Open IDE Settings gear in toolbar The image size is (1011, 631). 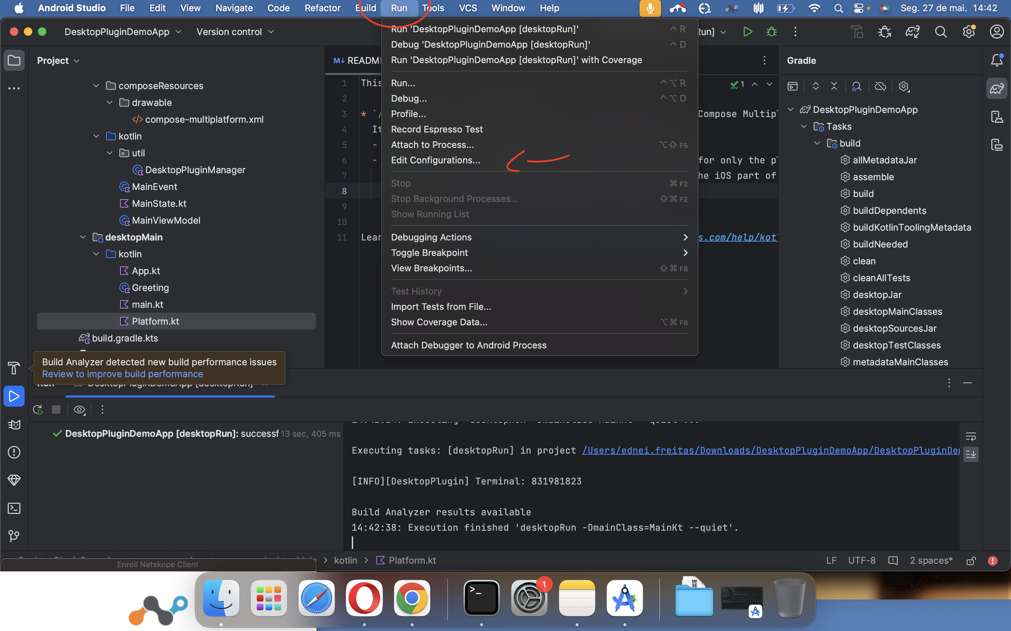click(969, 32)
